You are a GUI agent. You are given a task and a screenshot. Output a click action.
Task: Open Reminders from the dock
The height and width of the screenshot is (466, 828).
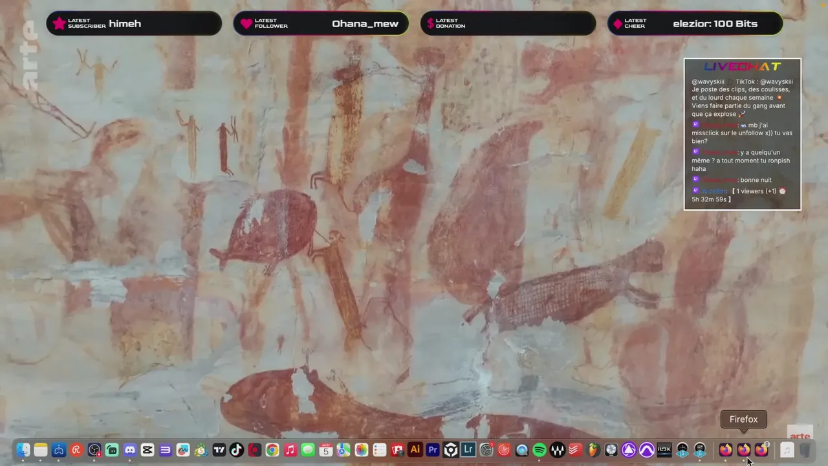pos(379,450)
